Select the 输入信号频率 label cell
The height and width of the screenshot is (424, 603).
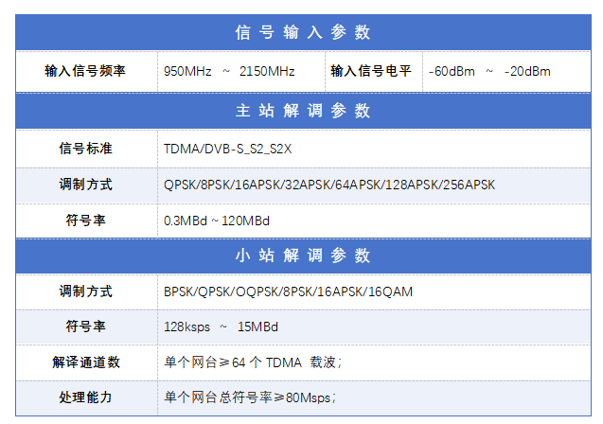[x=85, y=71]
